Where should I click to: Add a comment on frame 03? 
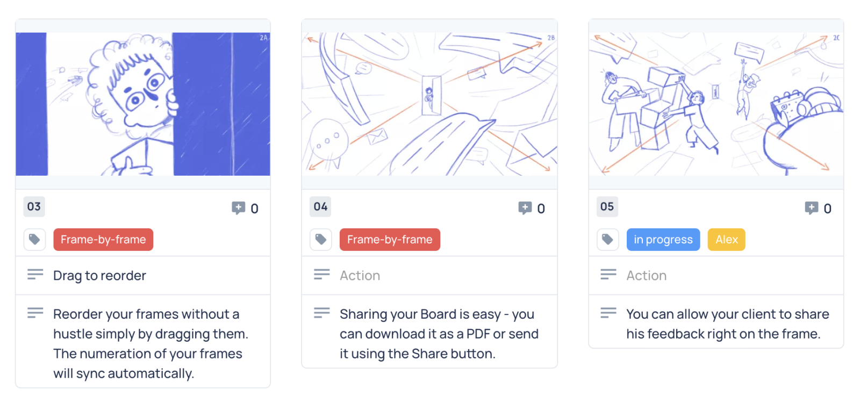(238, 208)
